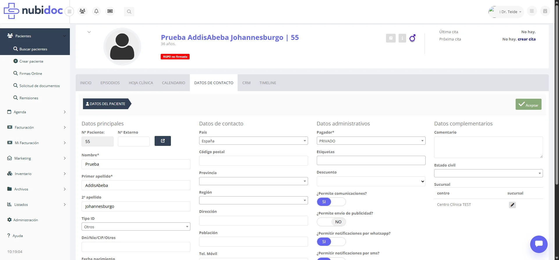Click the male gender symbol icon

pos(412,38)
